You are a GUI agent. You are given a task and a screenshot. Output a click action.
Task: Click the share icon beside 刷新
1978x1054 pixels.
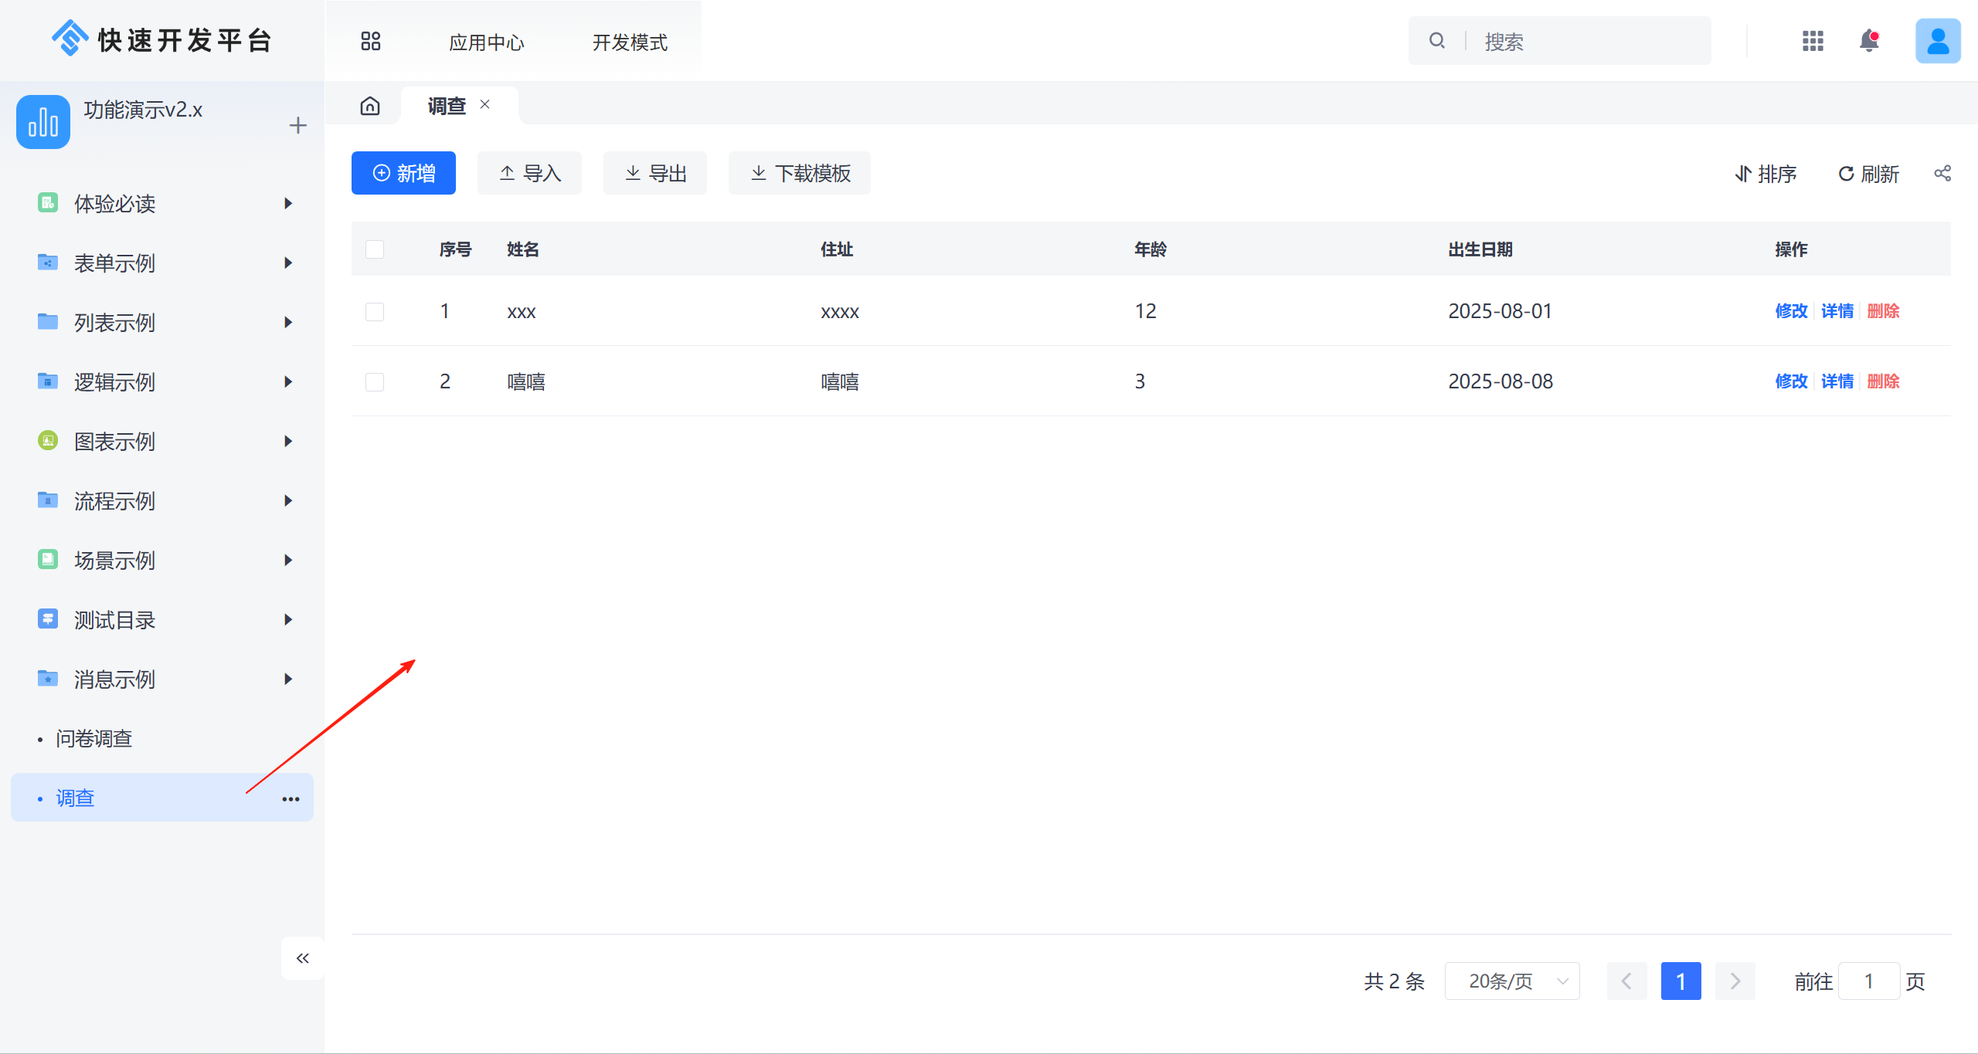[x=1942, y=174]
